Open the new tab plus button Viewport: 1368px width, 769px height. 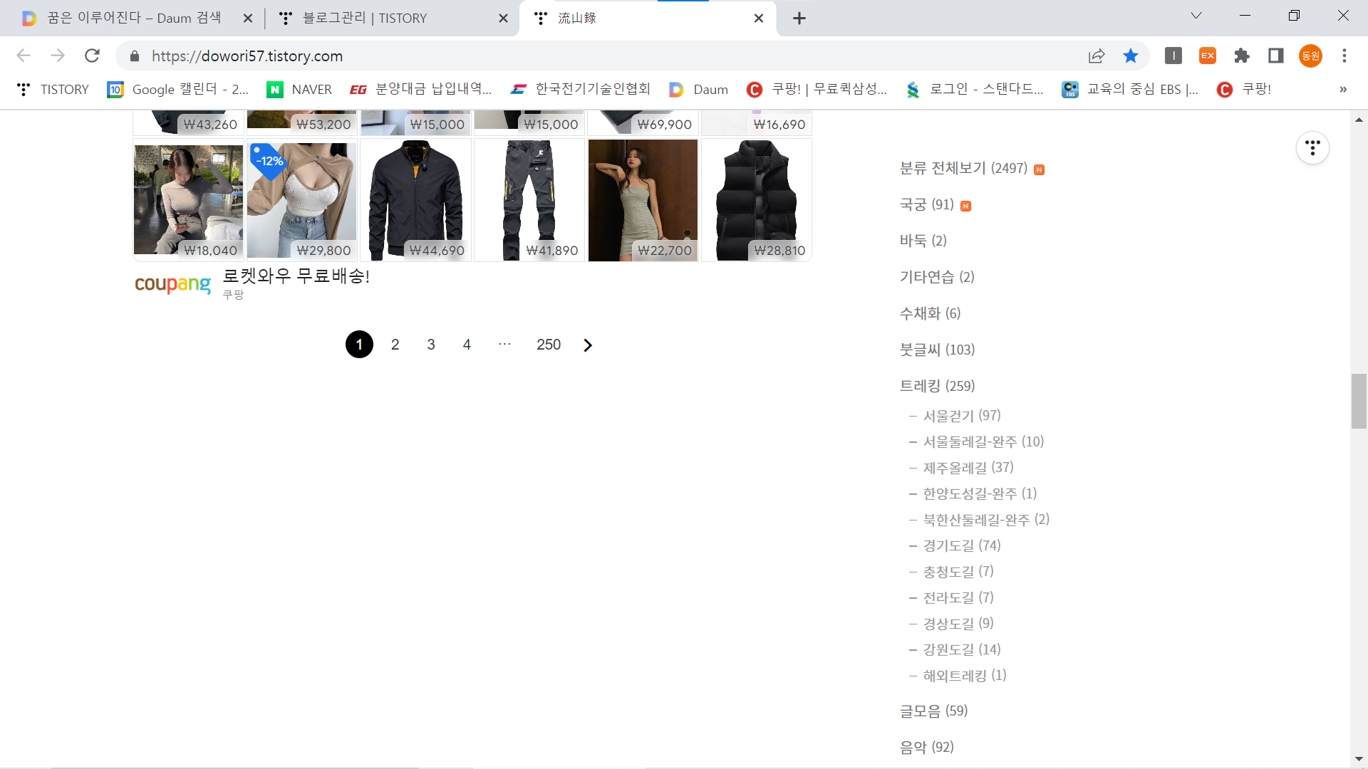(x=799, y=19)
